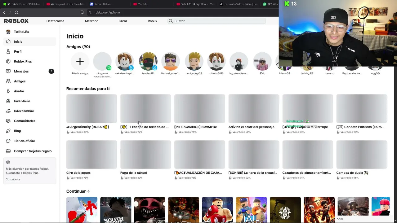The height and width of the screenshot is (223, 397).
Task: Switch to the TikTok 'zell' browser tab
Action: pyautogui.click(x=239, y=4)
